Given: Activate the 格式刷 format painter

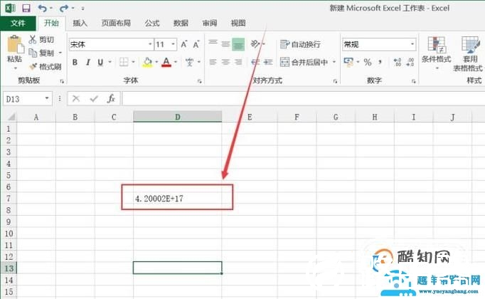Looking at the screenshot, I should [x=46, y=66].
